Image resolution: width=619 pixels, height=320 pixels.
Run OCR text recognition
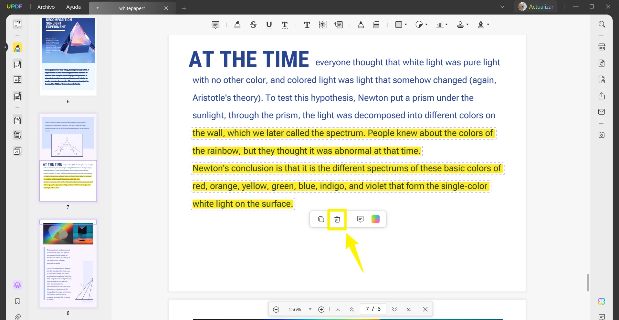[602, 47]
